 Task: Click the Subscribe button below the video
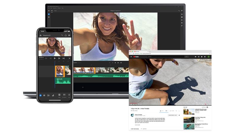172,115
